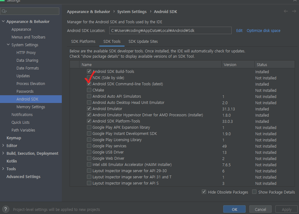
Task: Switch to SDK Platforms tab
Action: pos(83,41)
